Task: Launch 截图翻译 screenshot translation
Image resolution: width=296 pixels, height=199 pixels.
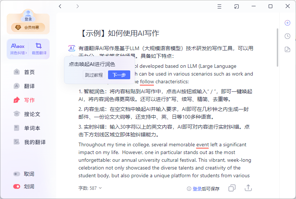Action: 39,49
